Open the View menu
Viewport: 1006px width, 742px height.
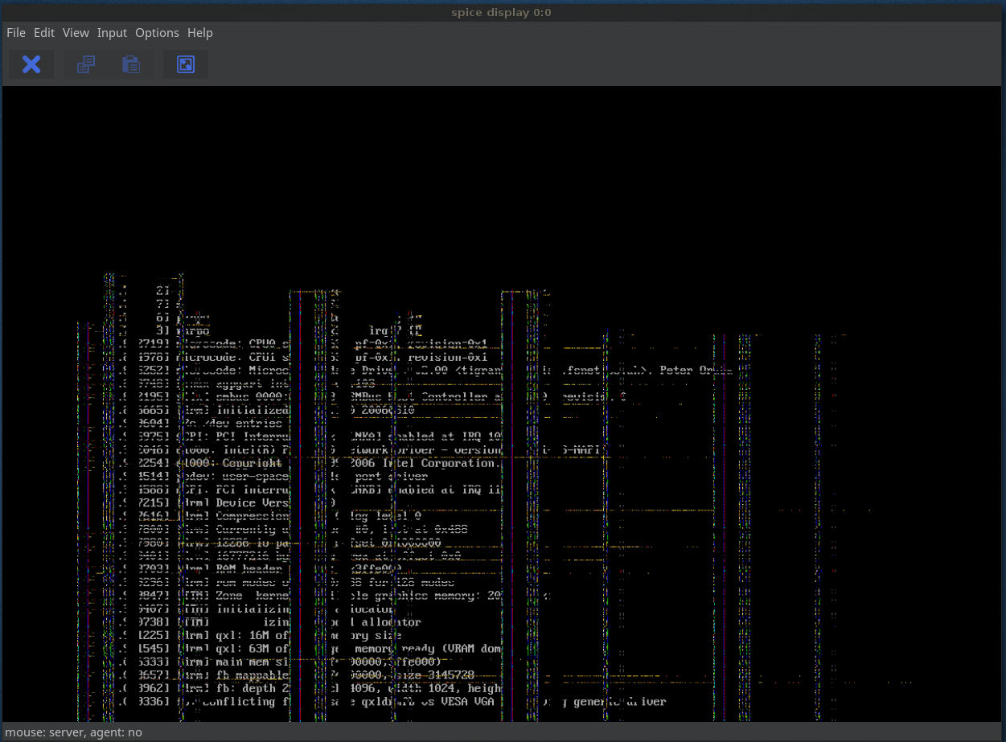[x=76, y=33]
